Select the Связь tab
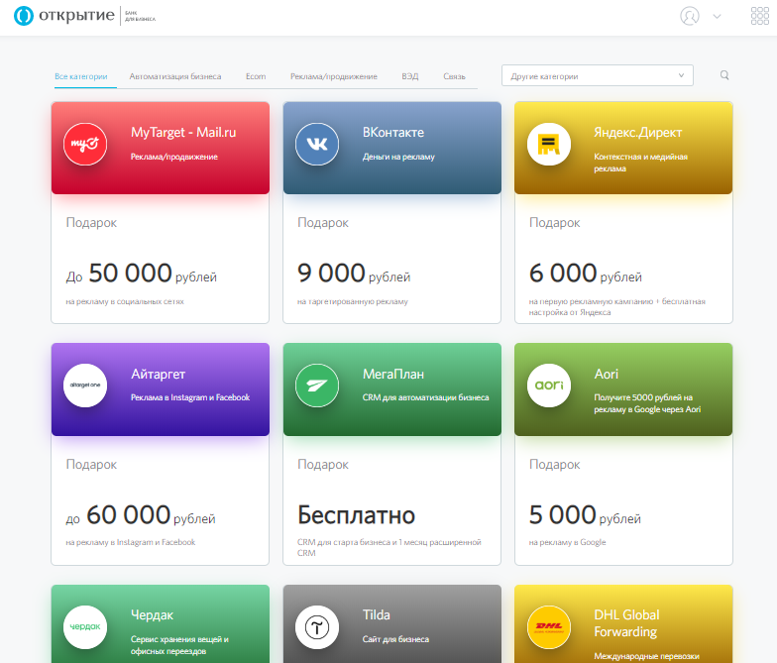 454,76
